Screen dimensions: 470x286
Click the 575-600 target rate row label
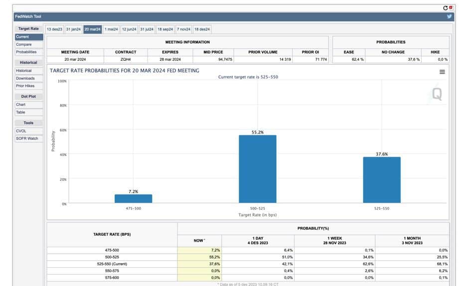tap(112, 278)
